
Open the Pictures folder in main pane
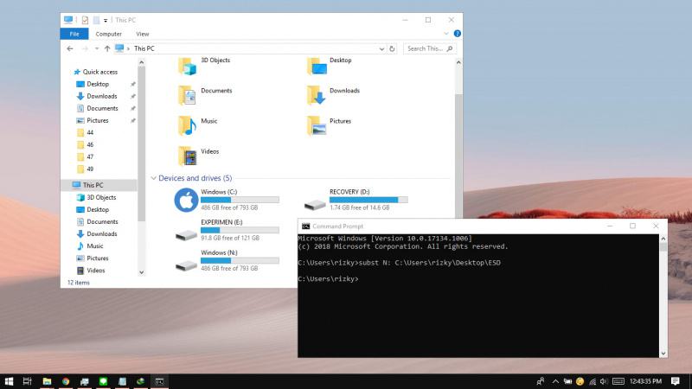point(317,126)
